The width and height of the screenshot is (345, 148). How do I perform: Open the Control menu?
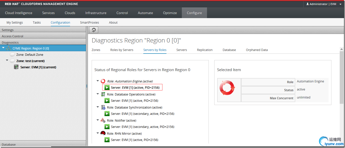click(122, 13)
